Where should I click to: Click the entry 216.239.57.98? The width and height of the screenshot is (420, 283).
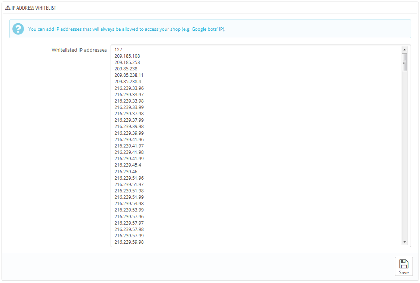pyautogui.click(x=129, y=229)
